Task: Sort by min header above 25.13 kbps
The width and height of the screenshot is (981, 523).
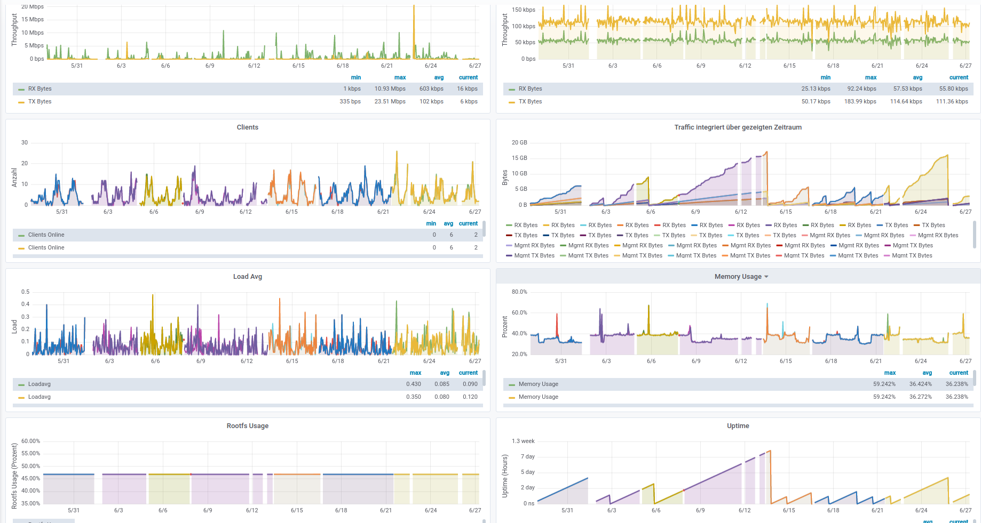Action: [825, 77]
